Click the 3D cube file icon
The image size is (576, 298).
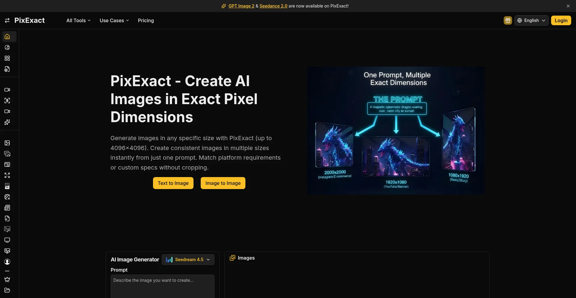[x=7, y=69]
